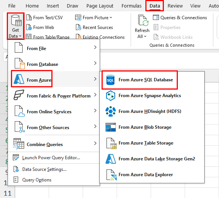Expand the From Database submenu arrow

coord(95,63)
